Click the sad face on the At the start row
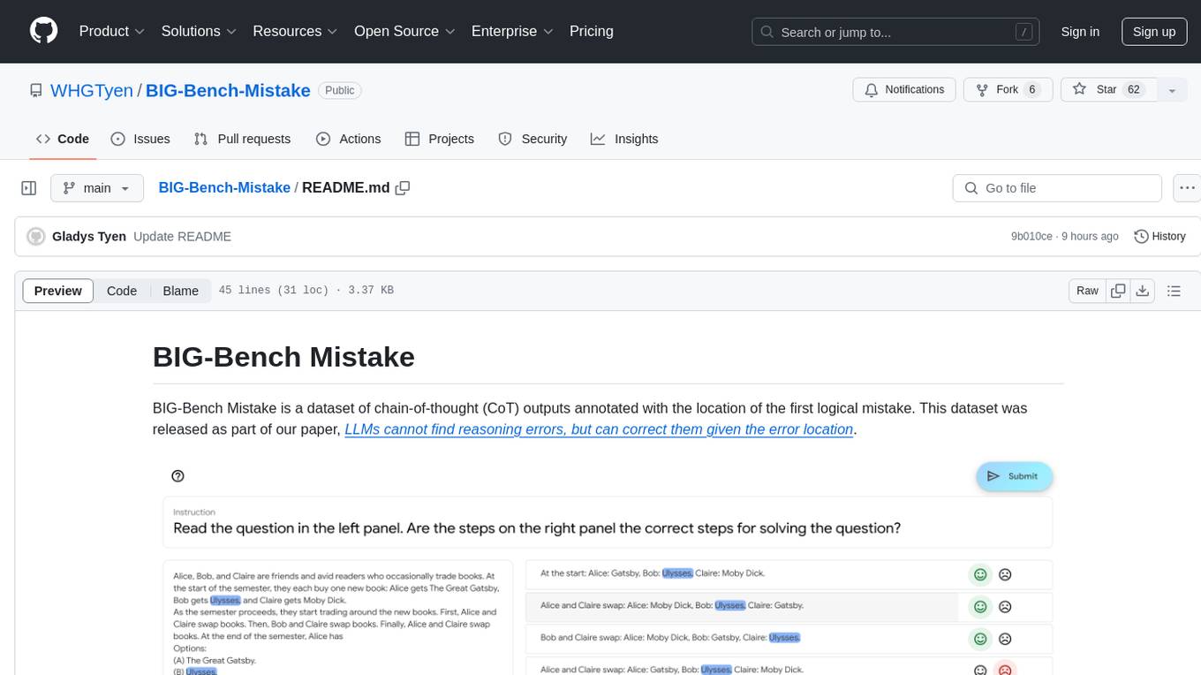Viewport: 1201px width, 675px height. (x=1005, y=574)
